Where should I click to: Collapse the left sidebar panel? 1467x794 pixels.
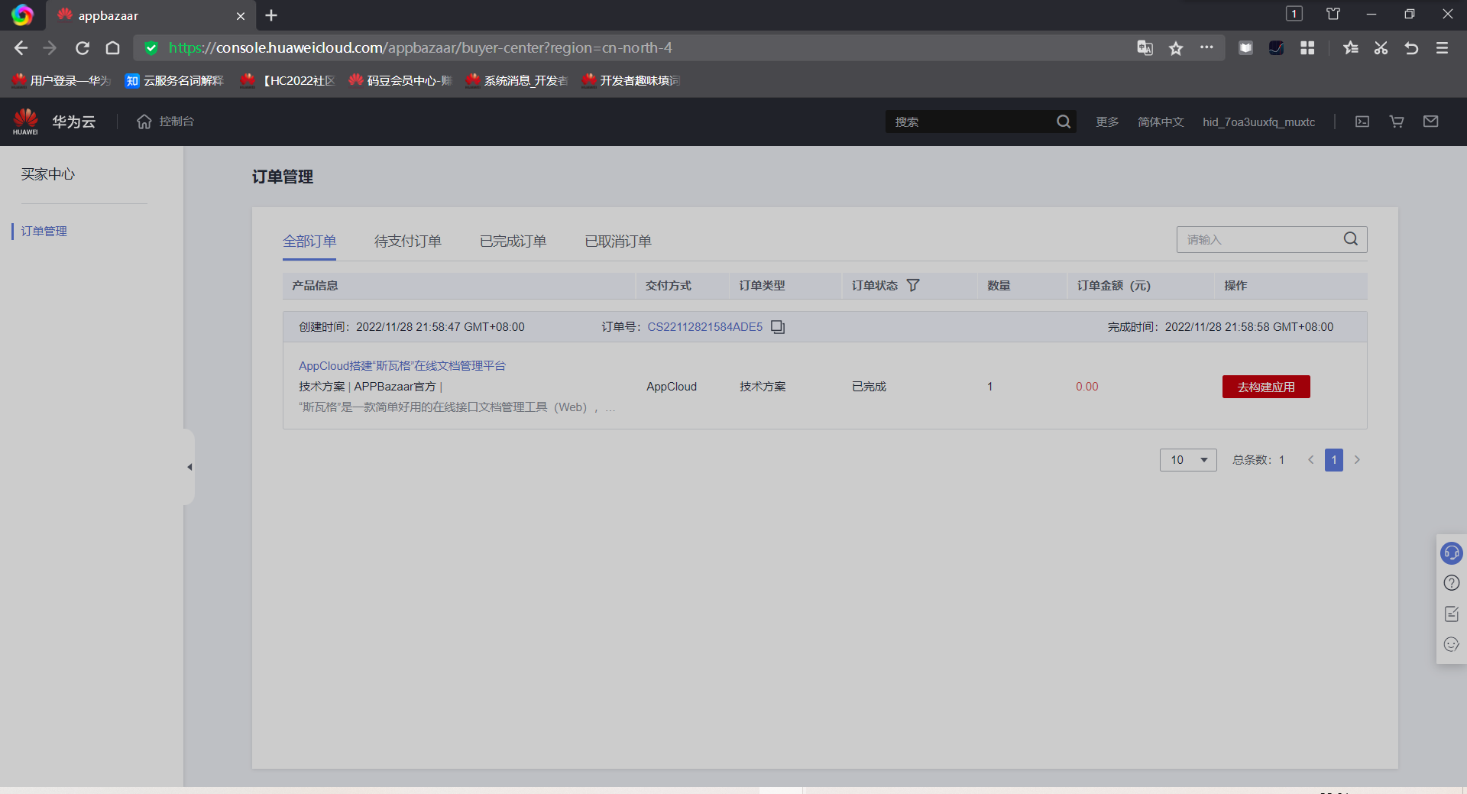coord(189,467)
